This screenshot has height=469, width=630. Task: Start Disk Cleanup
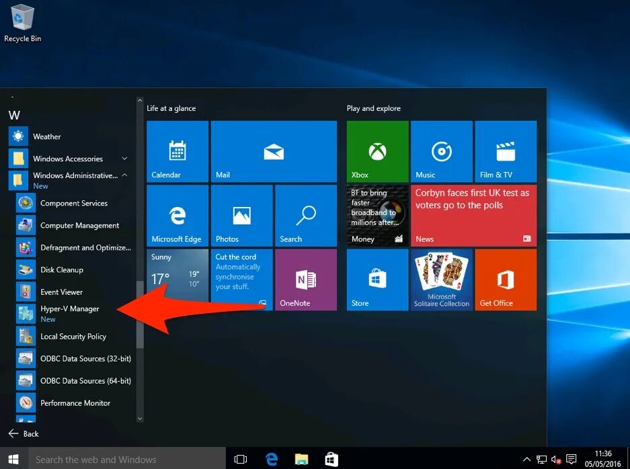pos(75,270)
